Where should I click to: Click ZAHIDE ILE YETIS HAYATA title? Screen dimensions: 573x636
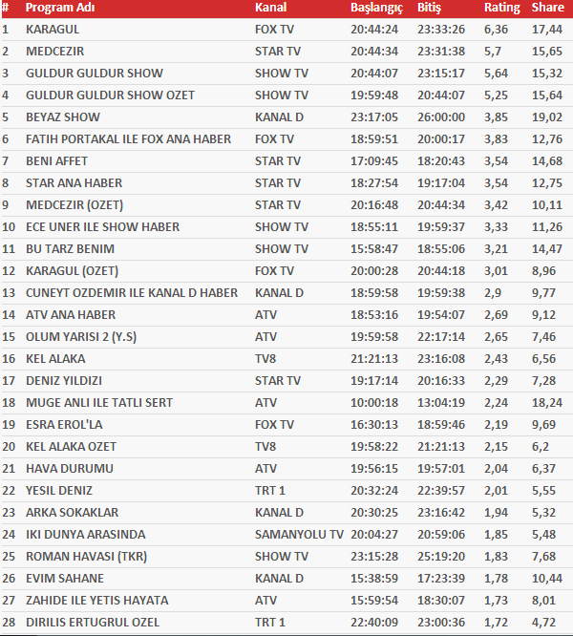pos(96,600)
